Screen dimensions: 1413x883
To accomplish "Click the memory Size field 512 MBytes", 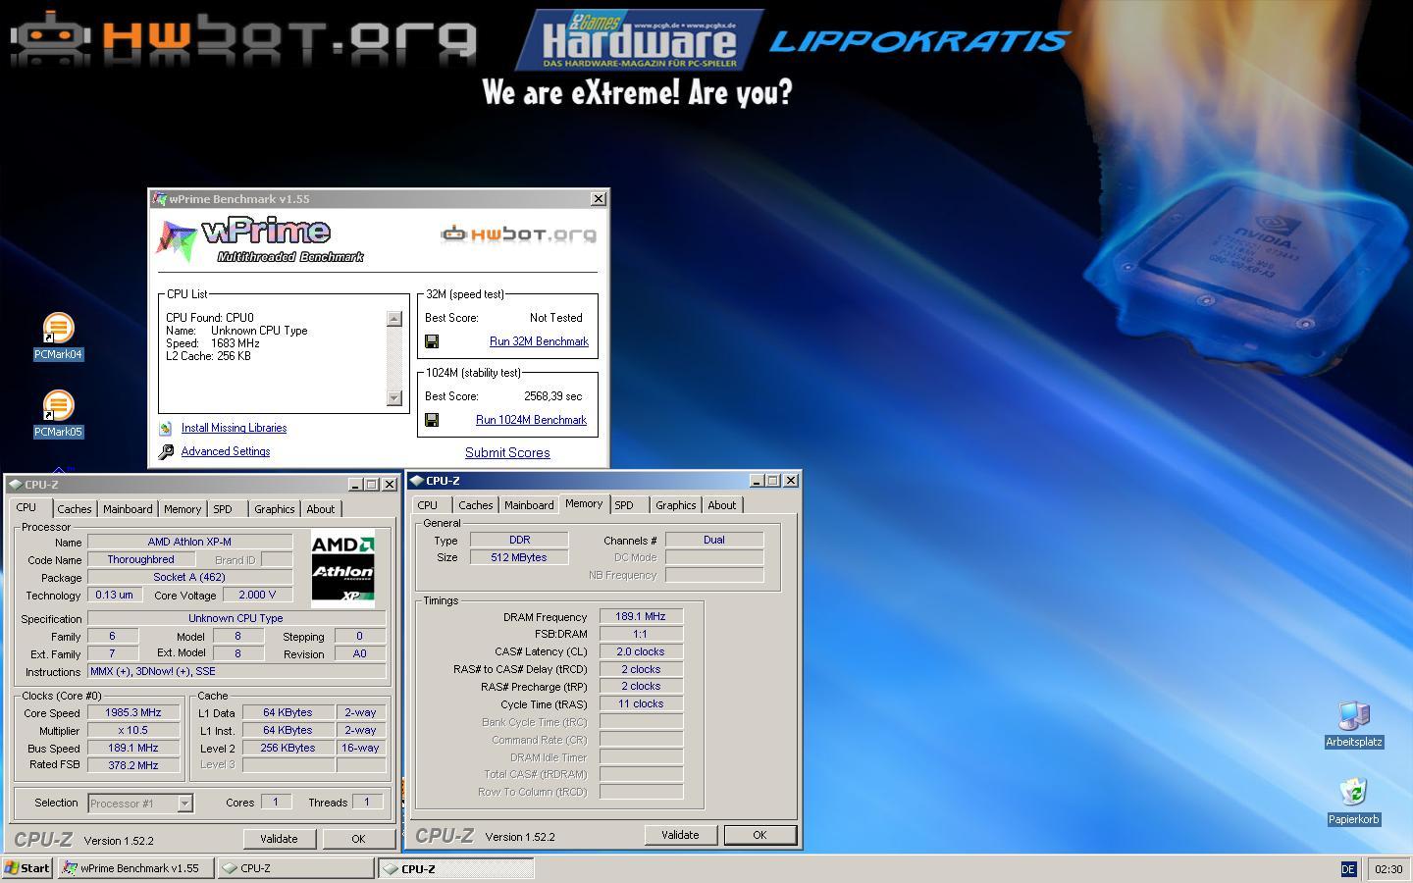I will (x=519, y=557).
